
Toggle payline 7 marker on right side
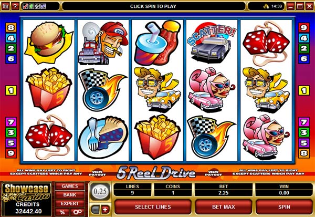(x=304, y=122)
